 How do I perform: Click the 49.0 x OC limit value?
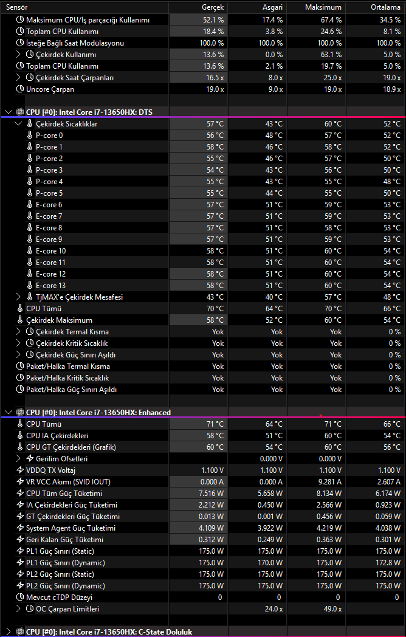click(x=332, y=608)
